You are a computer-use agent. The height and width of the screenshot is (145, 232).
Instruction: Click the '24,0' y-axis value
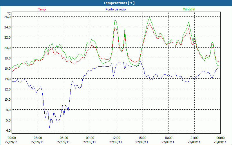8,27
